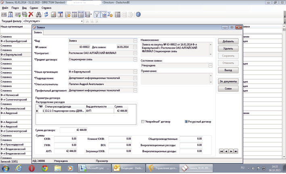Viewport: 286px width, 174px height.
Task: Open the Файл menu
Action: (x=5, y=8)
